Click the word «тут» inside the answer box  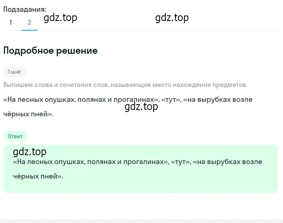point(180,162)
